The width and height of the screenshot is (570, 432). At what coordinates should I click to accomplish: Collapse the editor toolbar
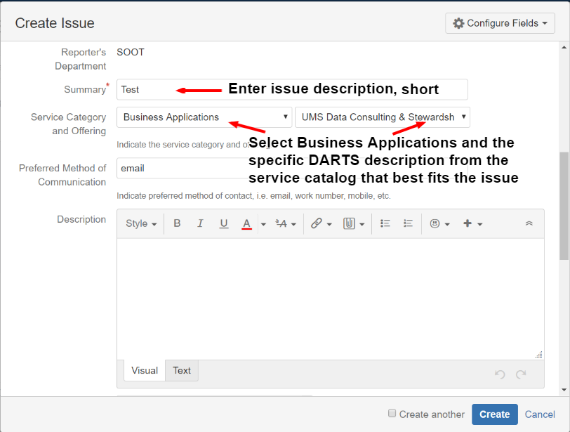pyautogui.click(x=529, y=223)
